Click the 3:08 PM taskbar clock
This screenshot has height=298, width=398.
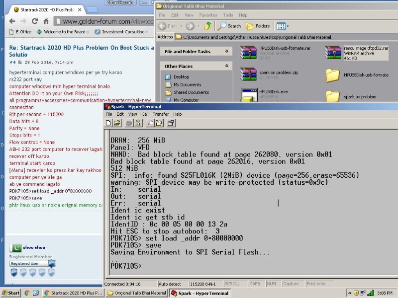pyautogui.click(x=385, y=293)
